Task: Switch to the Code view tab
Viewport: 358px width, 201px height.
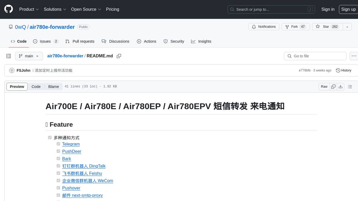Action: click(x=36, y=87)
